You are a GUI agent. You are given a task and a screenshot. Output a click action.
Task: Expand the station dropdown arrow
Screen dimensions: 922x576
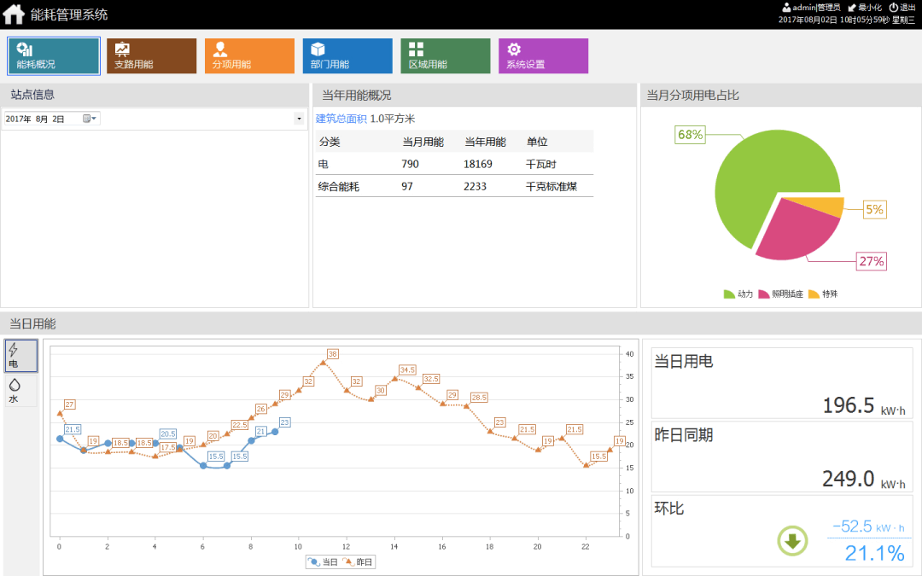(299, 119)
